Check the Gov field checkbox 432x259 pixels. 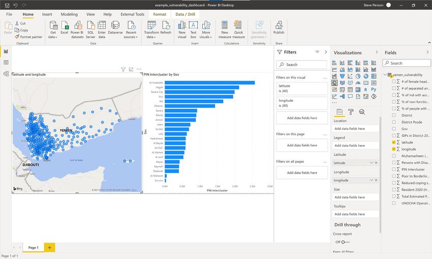(x=394, y=129)
